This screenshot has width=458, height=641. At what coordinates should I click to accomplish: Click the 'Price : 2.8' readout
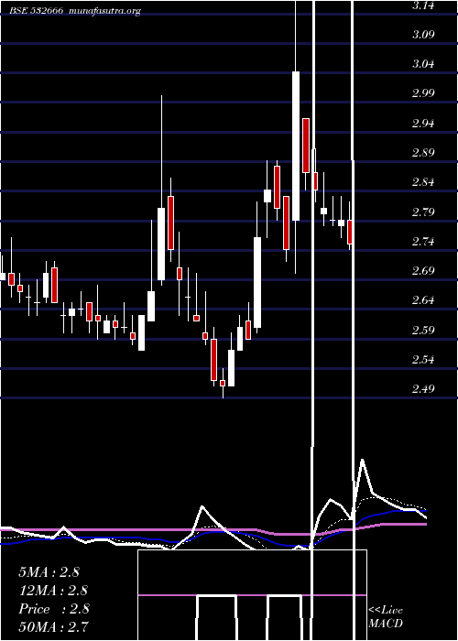[x=54, y=609]
